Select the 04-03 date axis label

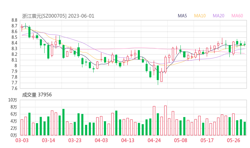pos(101,140)
